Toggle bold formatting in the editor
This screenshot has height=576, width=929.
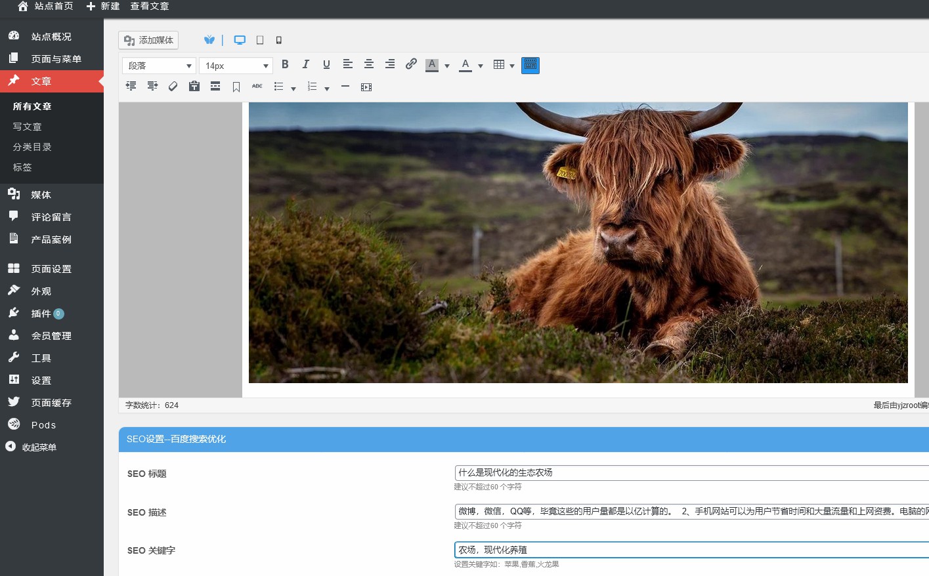(x=285, y=64)
